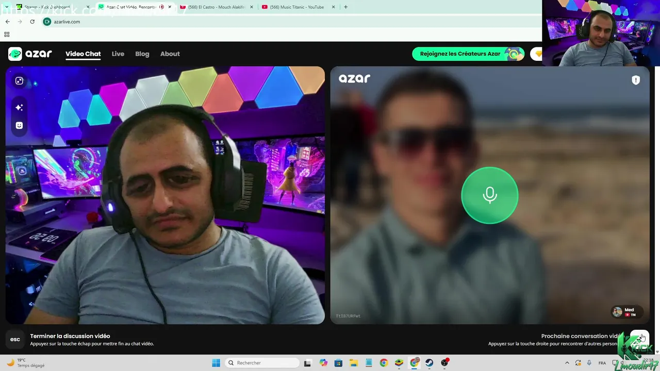Open the Live section

(118, 54)
